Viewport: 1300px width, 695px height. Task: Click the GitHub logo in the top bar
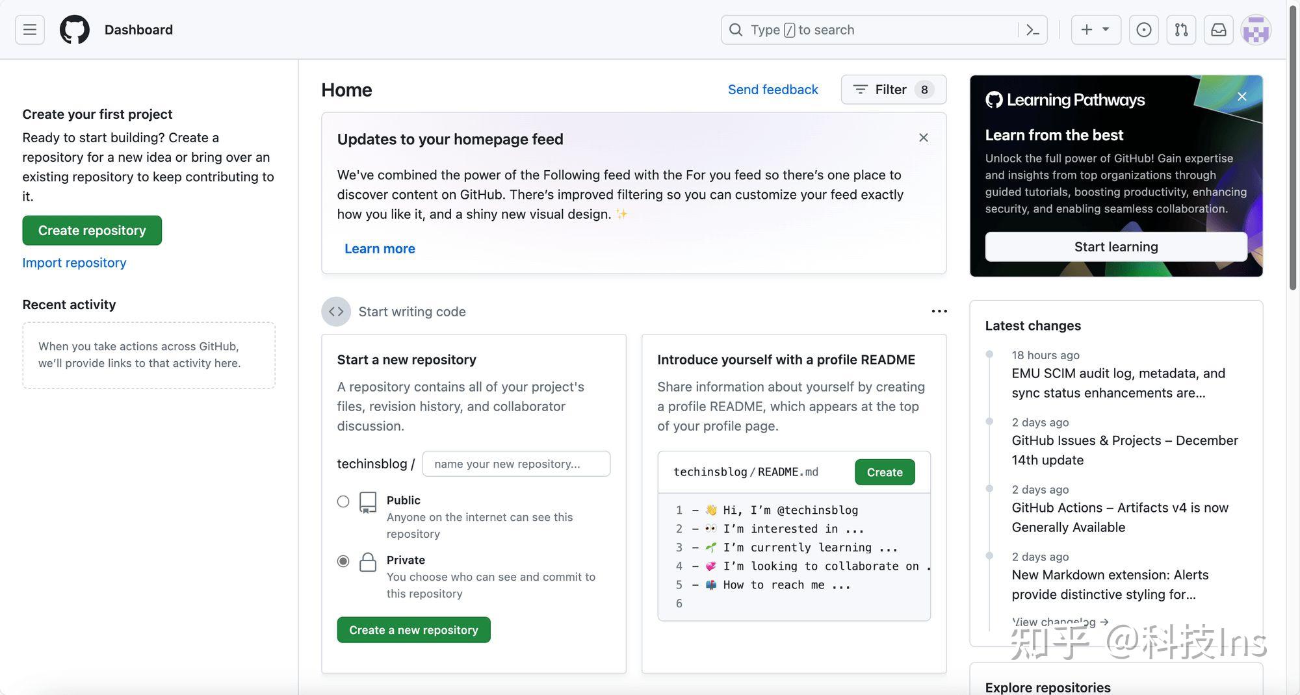(73, 29)
